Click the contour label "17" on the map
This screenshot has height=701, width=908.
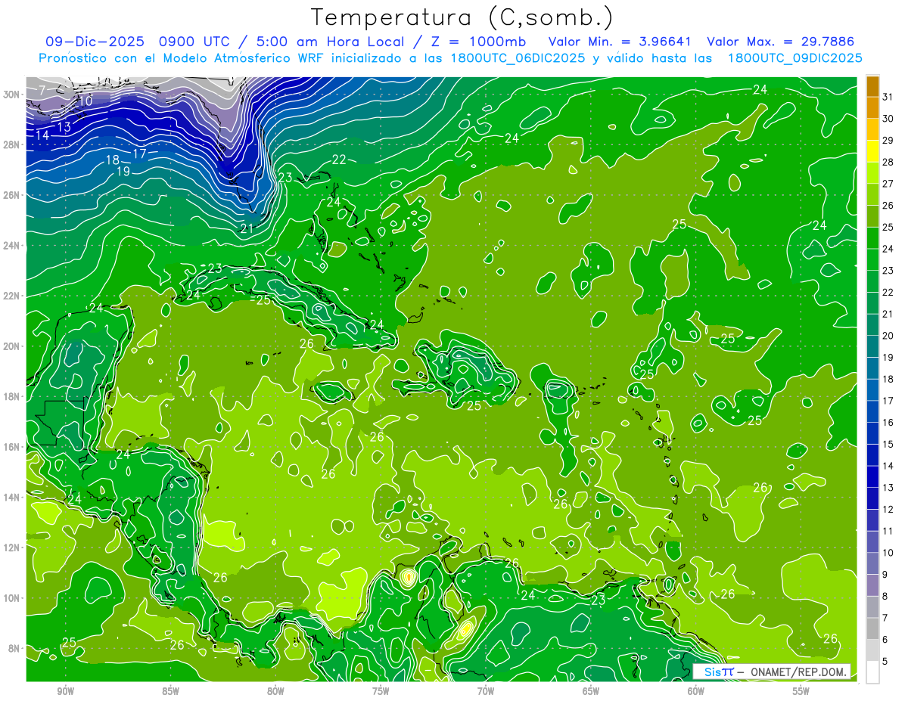click(x=139, y=154)
